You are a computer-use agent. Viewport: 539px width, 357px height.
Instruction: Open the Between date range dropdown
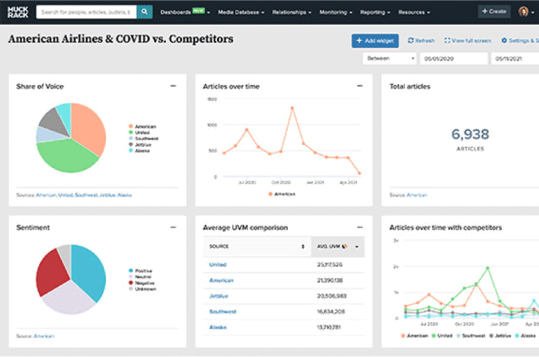tap(389, 59)
